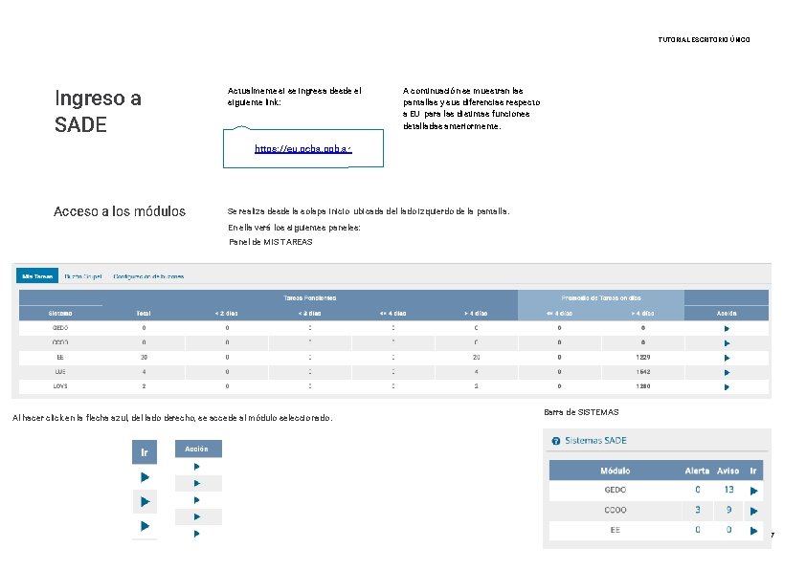Select the Acceso a los módulos heading
The height and width of the screenshot is (570, 806).
(x=120, y=211)
